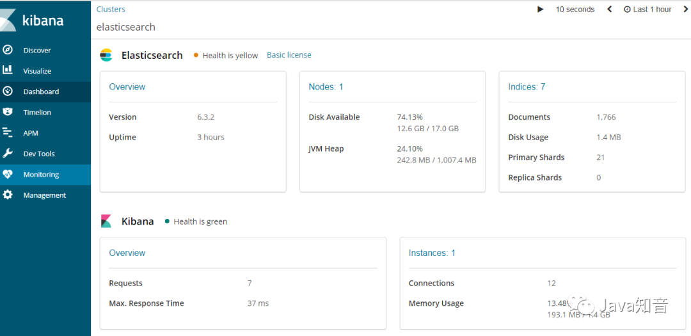The width and height of the screenshot is (691, 336).
Task: Open Nodes: 1 link
Action: 326,87
